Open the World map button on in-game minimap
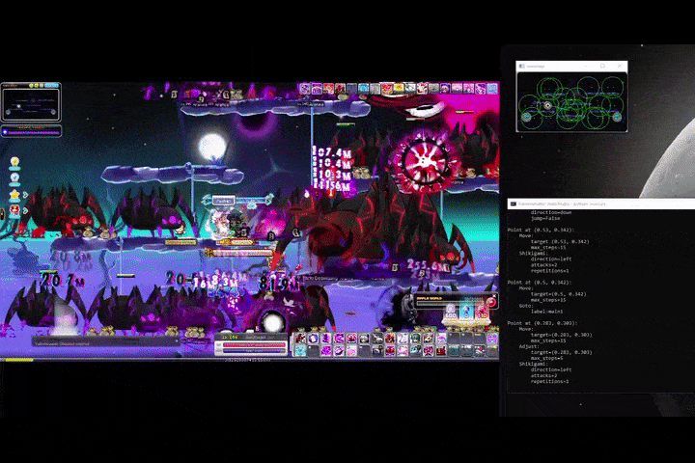 51,85
